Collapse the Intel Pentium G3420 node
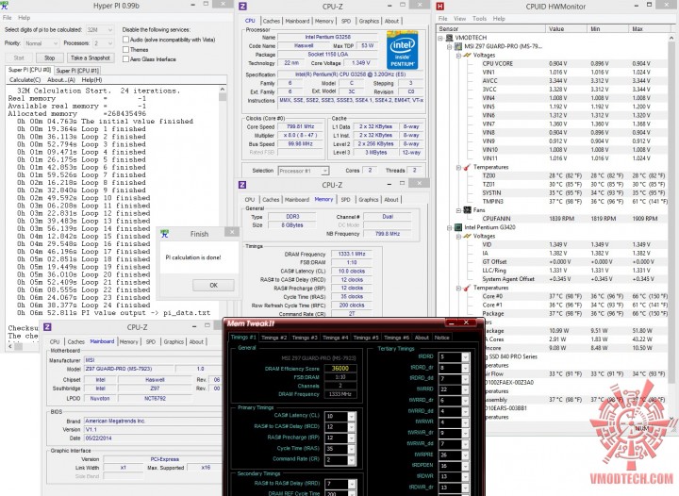679x496 pixels. tap(450, 227)
